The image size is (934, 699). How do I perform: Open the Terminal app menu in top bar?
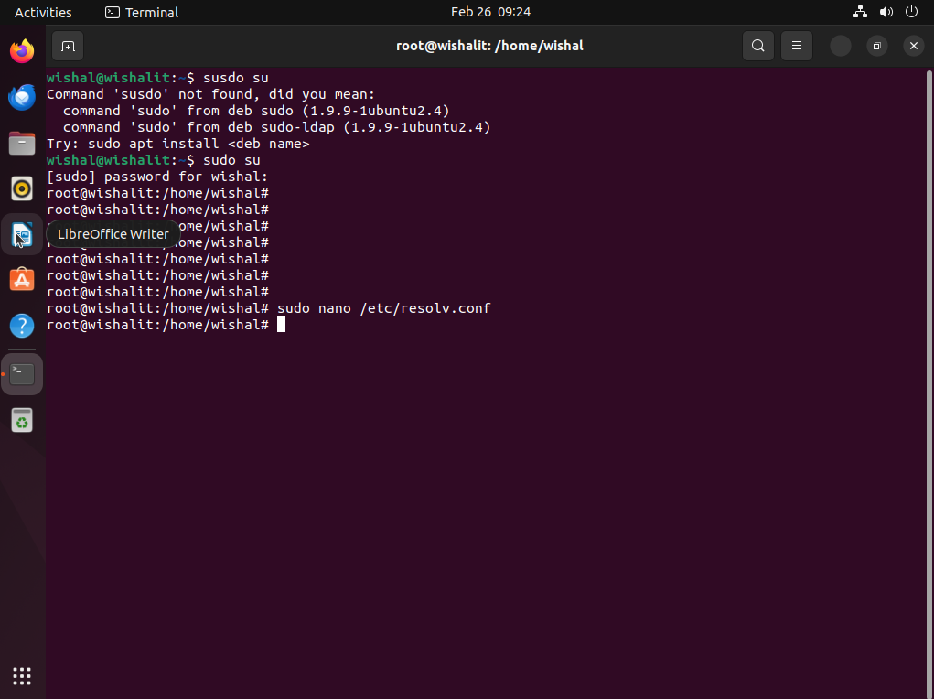click(x=142, y=12)
